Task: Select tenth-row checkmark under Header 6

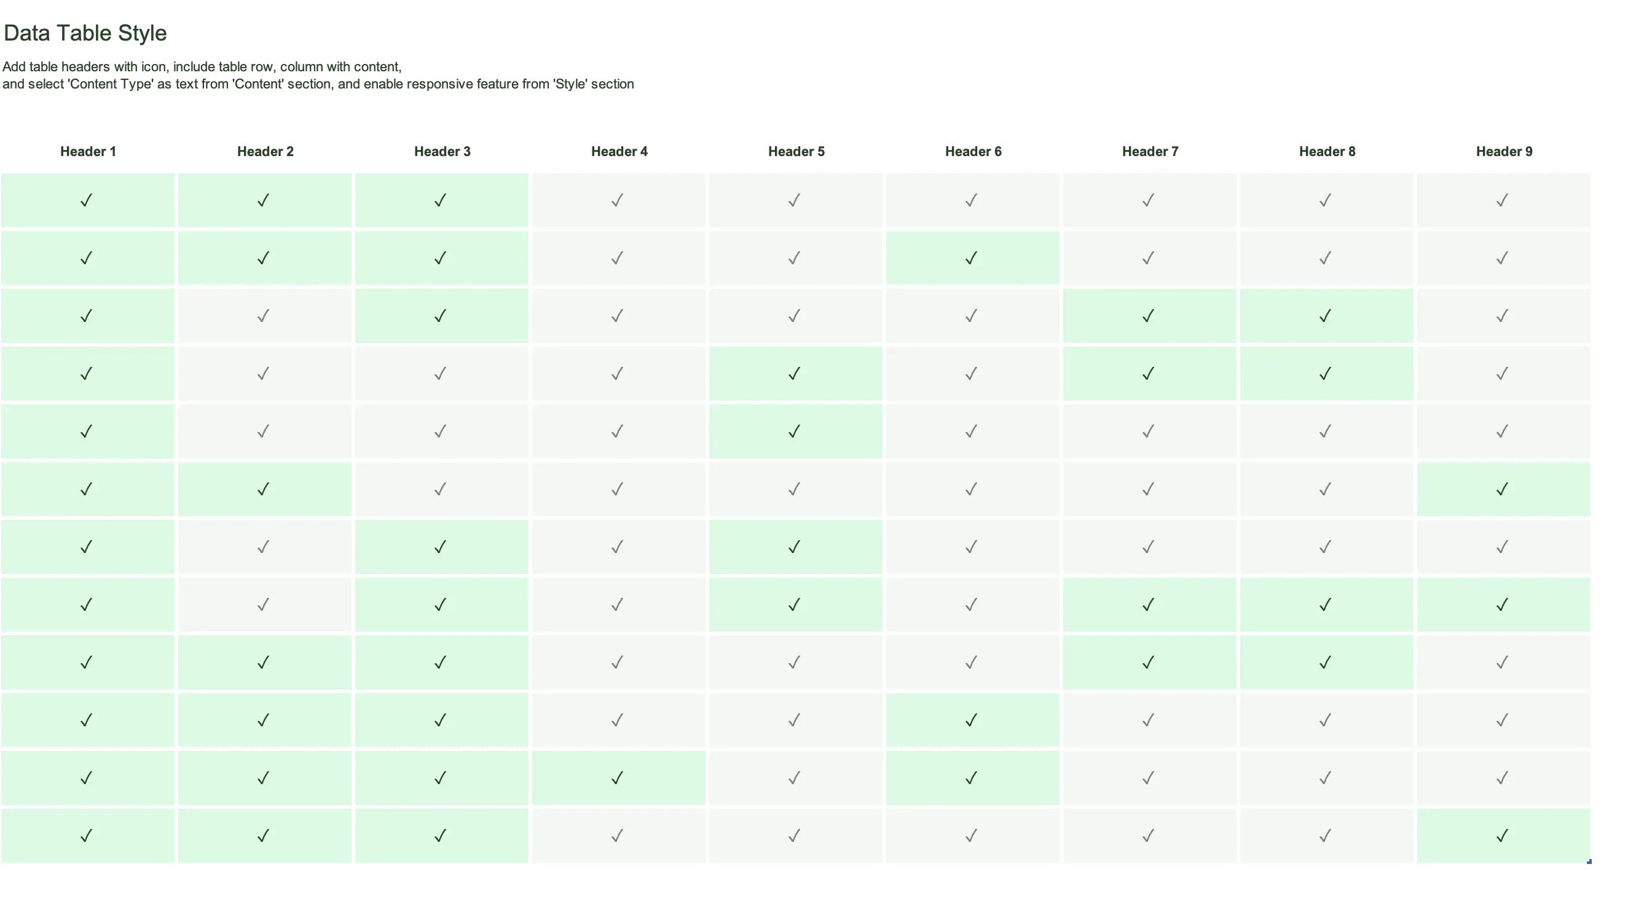Action: pyautogui.click(x=972, y=720)
